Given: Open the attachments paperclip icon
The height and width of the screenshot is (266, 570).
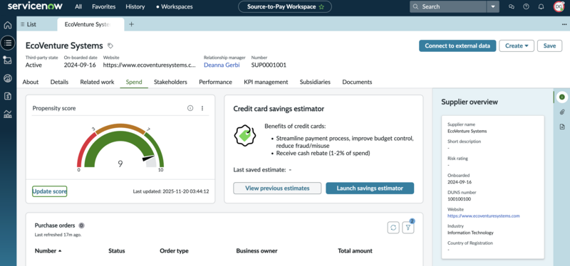Looking at the screenshot, I should pos(562,112).
